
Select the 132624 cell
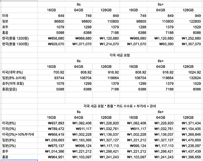tap(189, 78)
